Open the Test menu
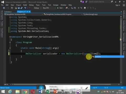The width and height of the screenshot is (126, 94). (49, 5)
